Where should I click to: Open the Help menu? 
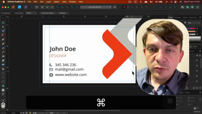81,2
